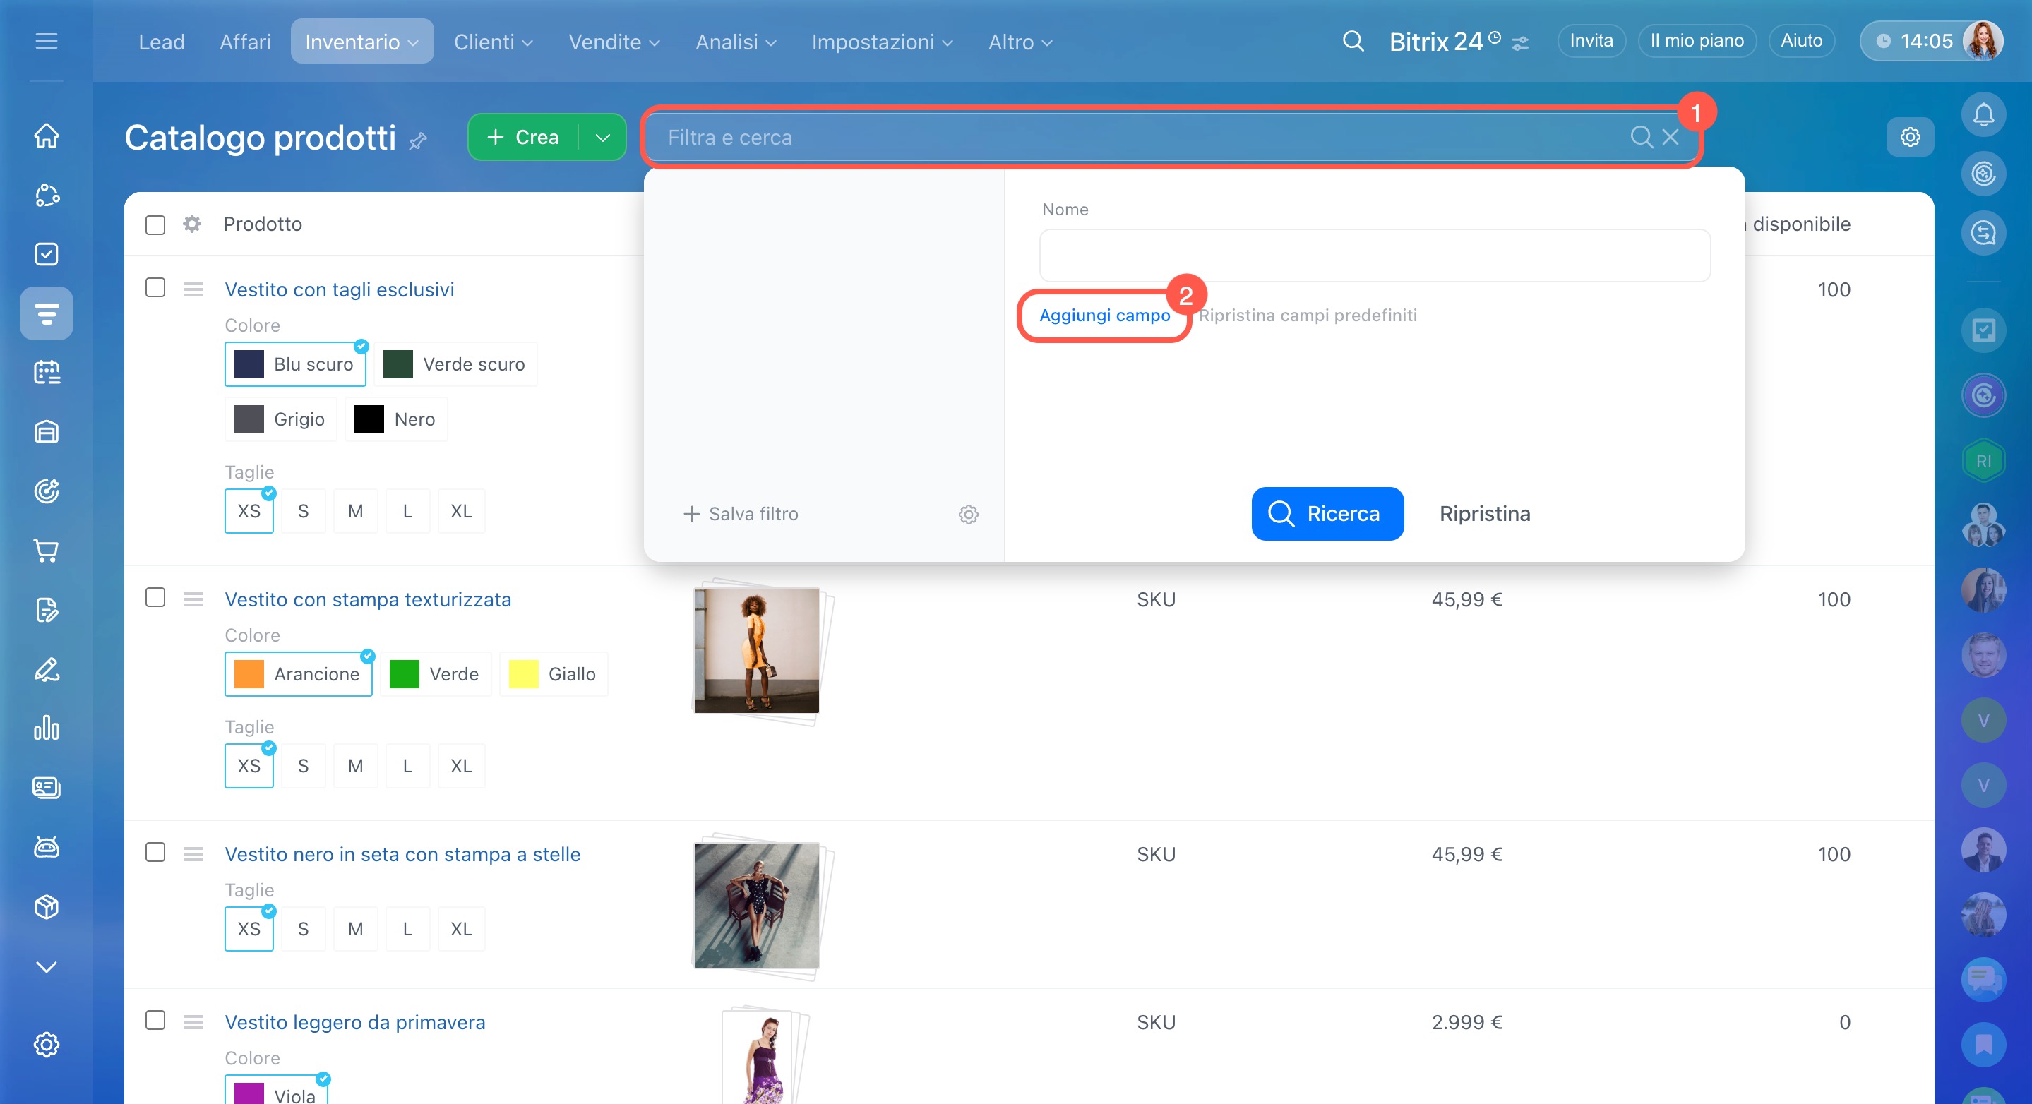Check the Vestito con stampa texturizzata row
Viewport: 2032px width, 1104px height.
155,598
